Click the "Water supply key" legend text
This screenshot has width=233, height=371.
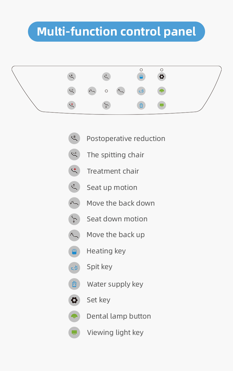click(x=115, y=284)
